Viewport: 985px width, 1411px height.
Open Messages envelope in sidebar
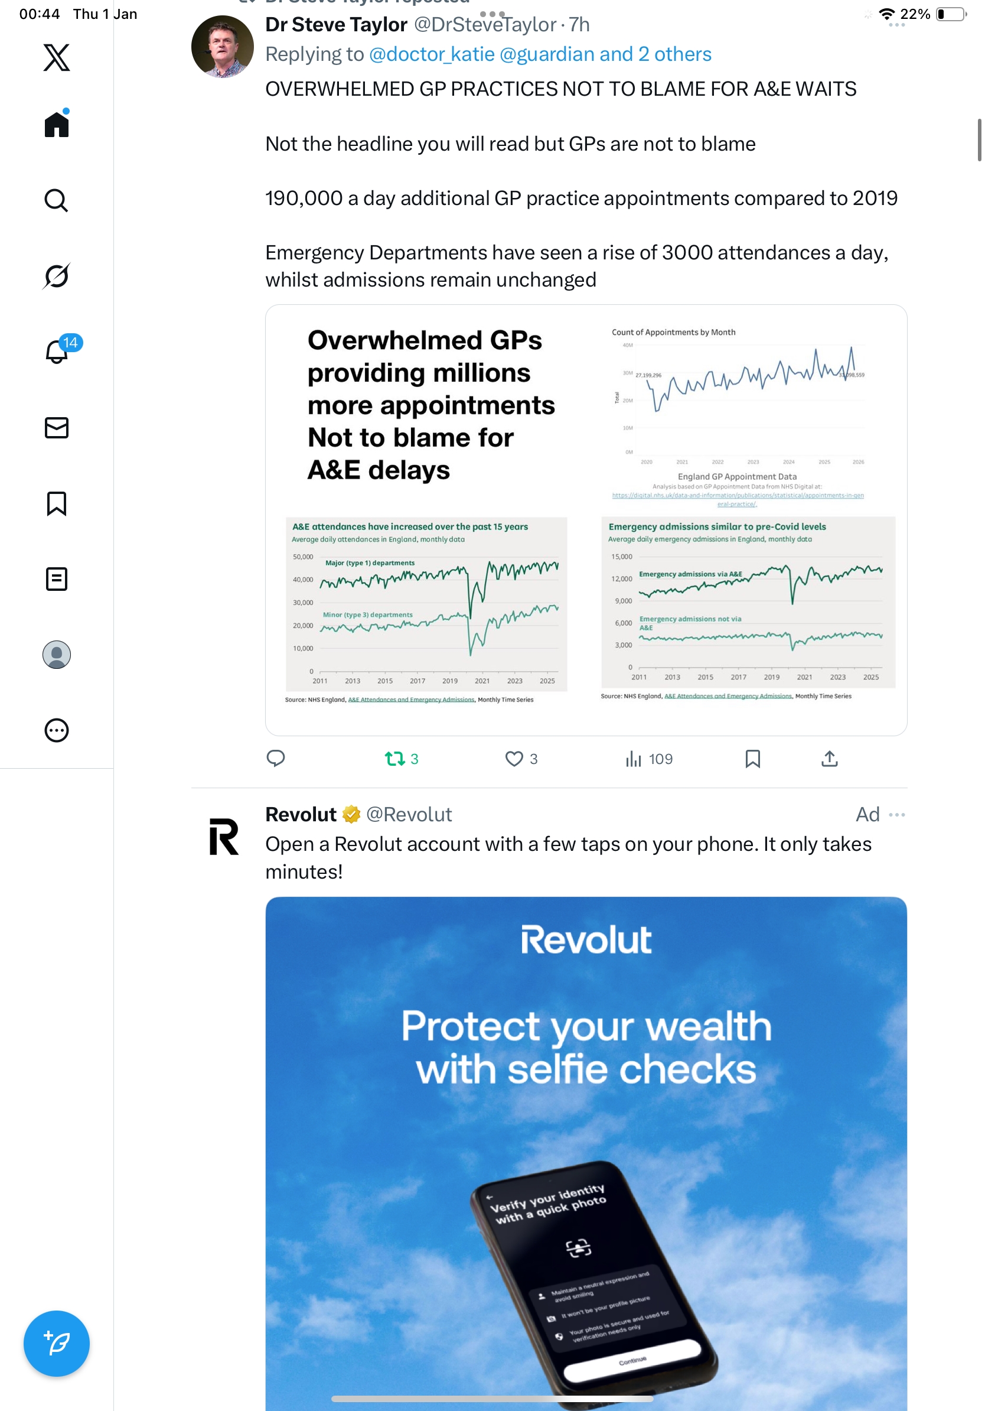pyautogui.click(x=57, y=428)
